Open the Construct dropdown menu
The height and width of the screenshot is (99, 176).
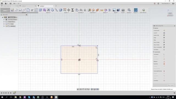click(x=93, y=13)
